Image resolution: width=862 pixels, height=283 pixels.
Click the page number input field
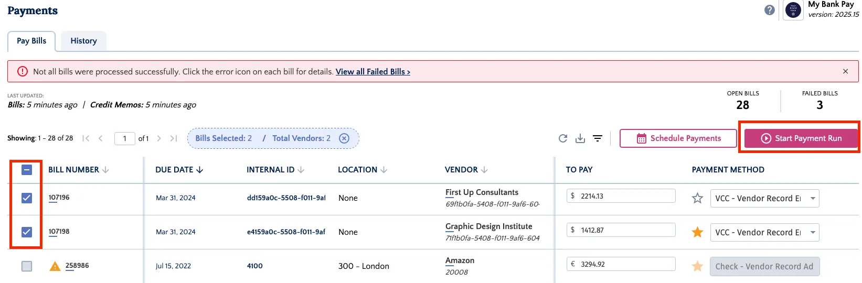125,138
